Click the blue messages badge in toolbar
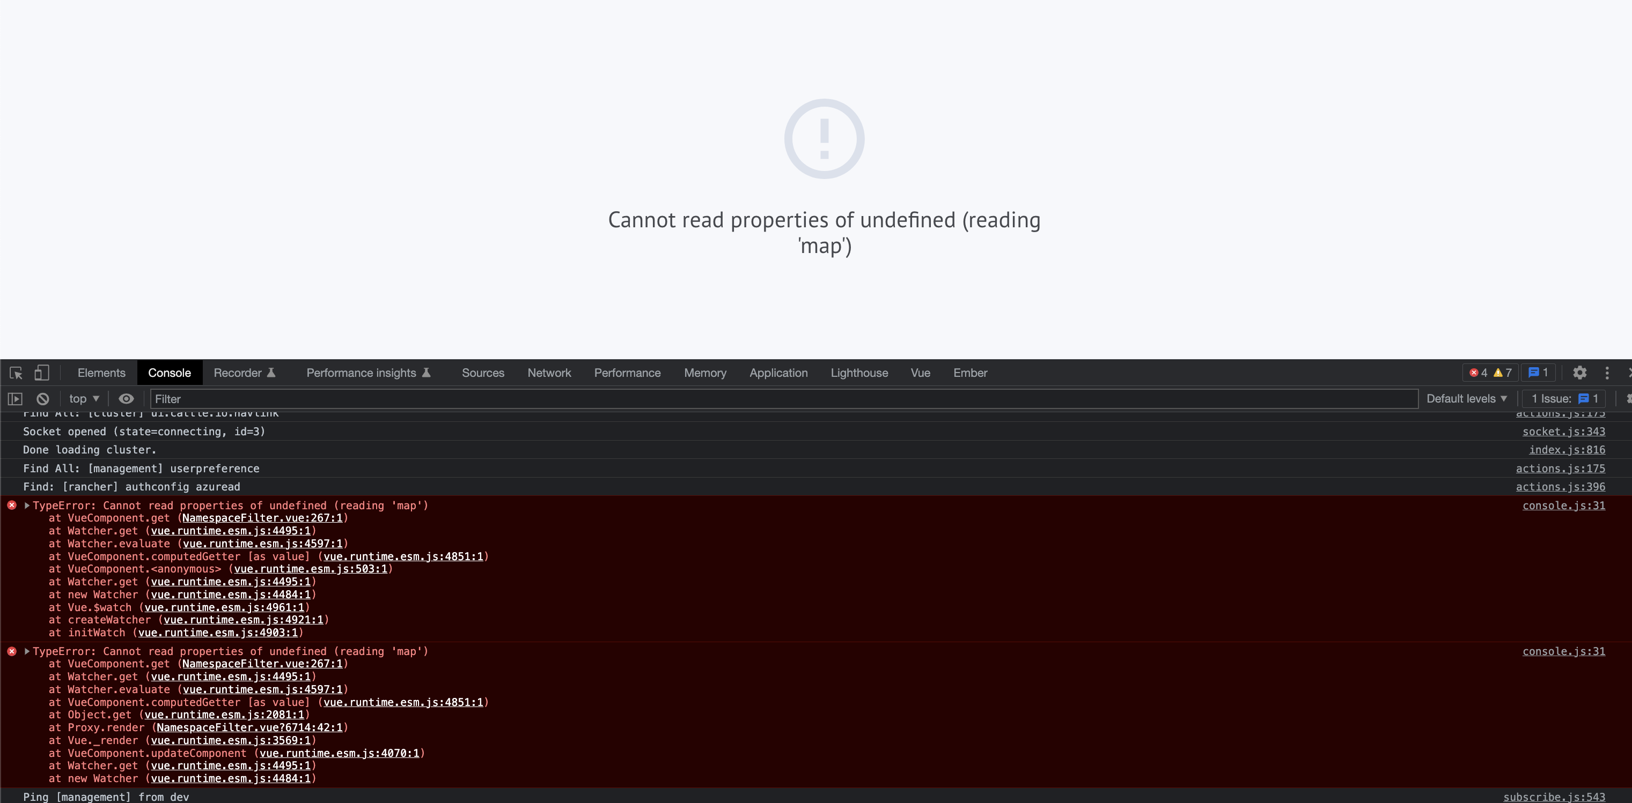The width and height of the screenshot is (1632, 803). (1538, 373)
